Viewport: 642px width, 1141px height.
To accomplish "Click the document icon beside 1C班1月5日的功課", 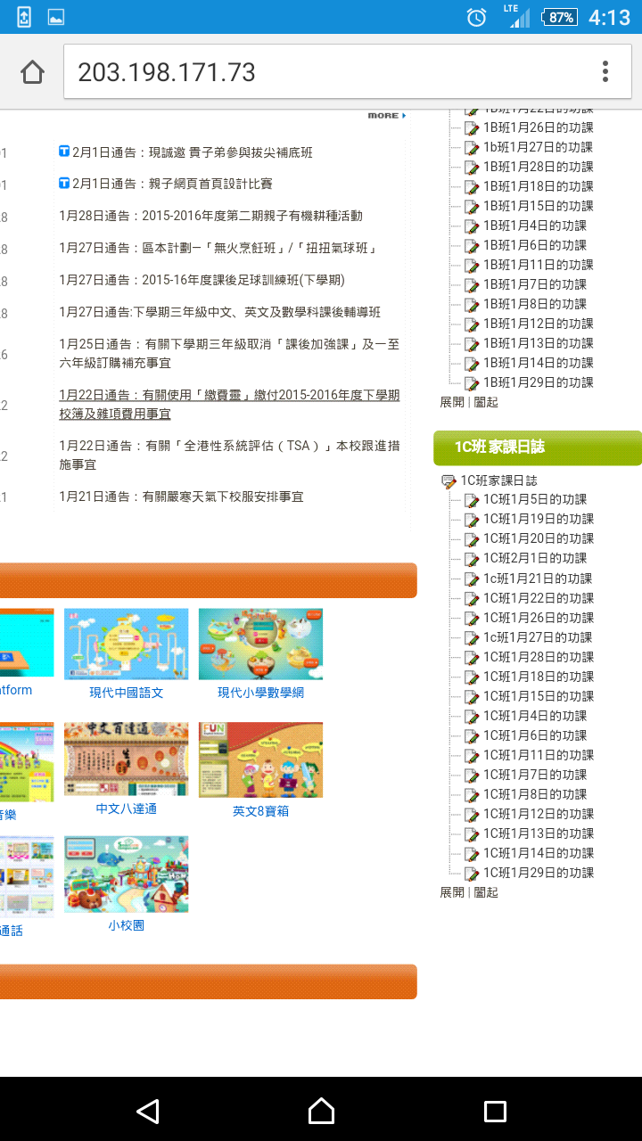I will [472, 500].
